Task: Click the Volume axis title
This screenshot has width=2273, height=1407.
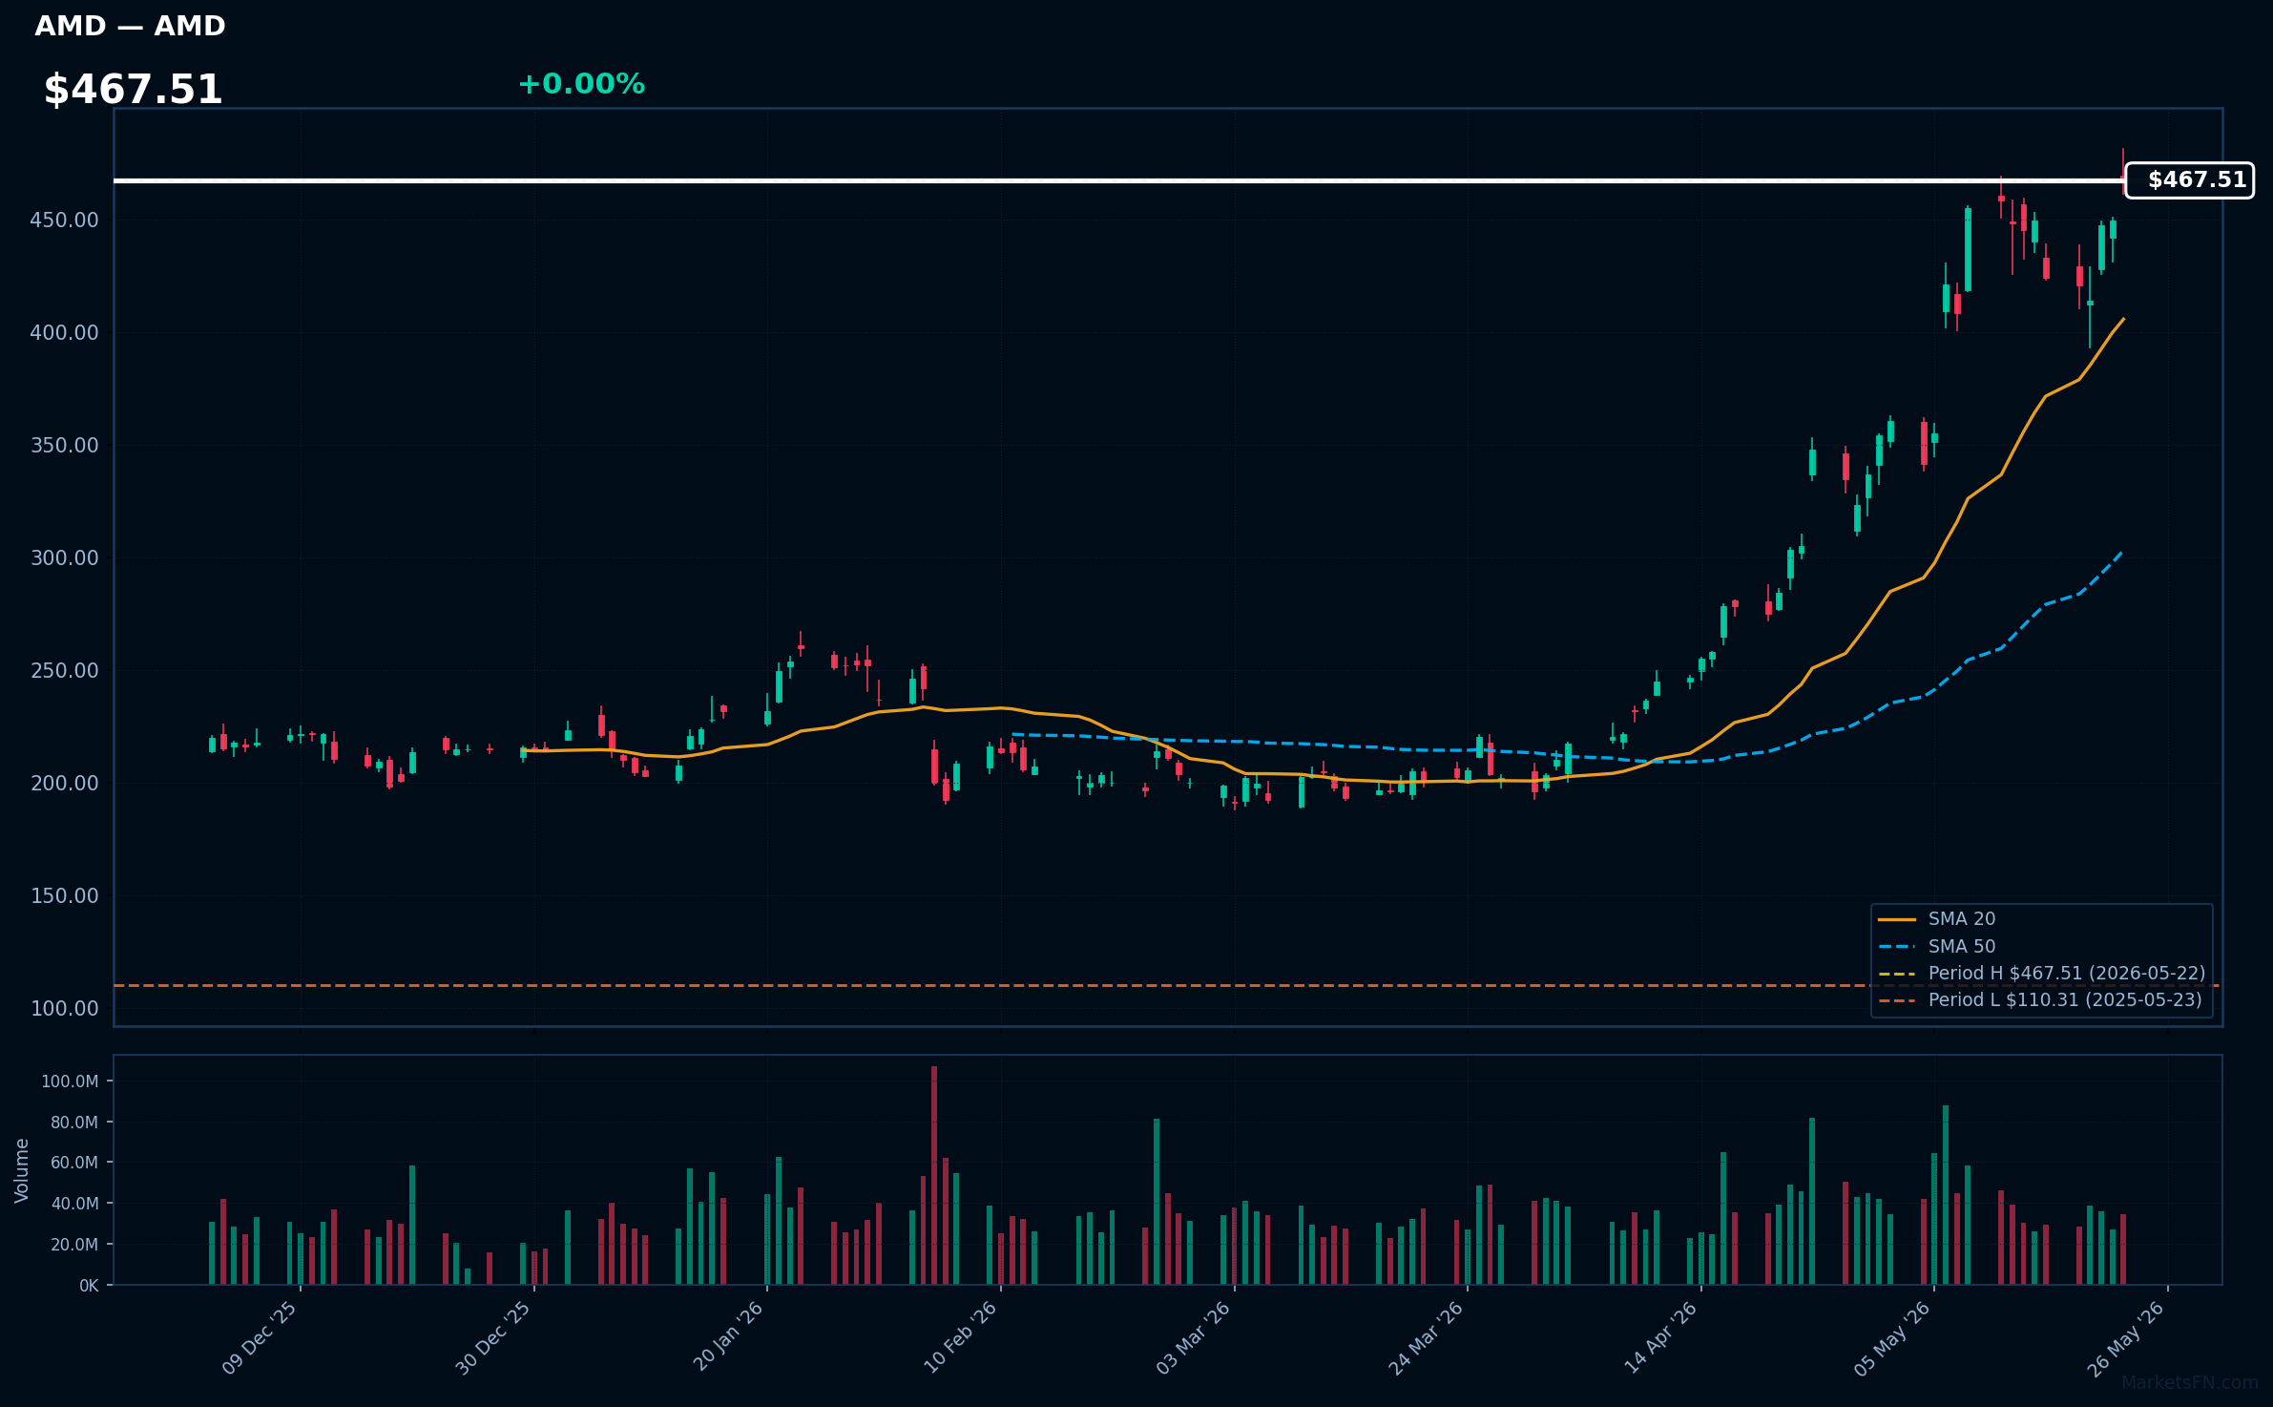Action: tap(22, 1170)
